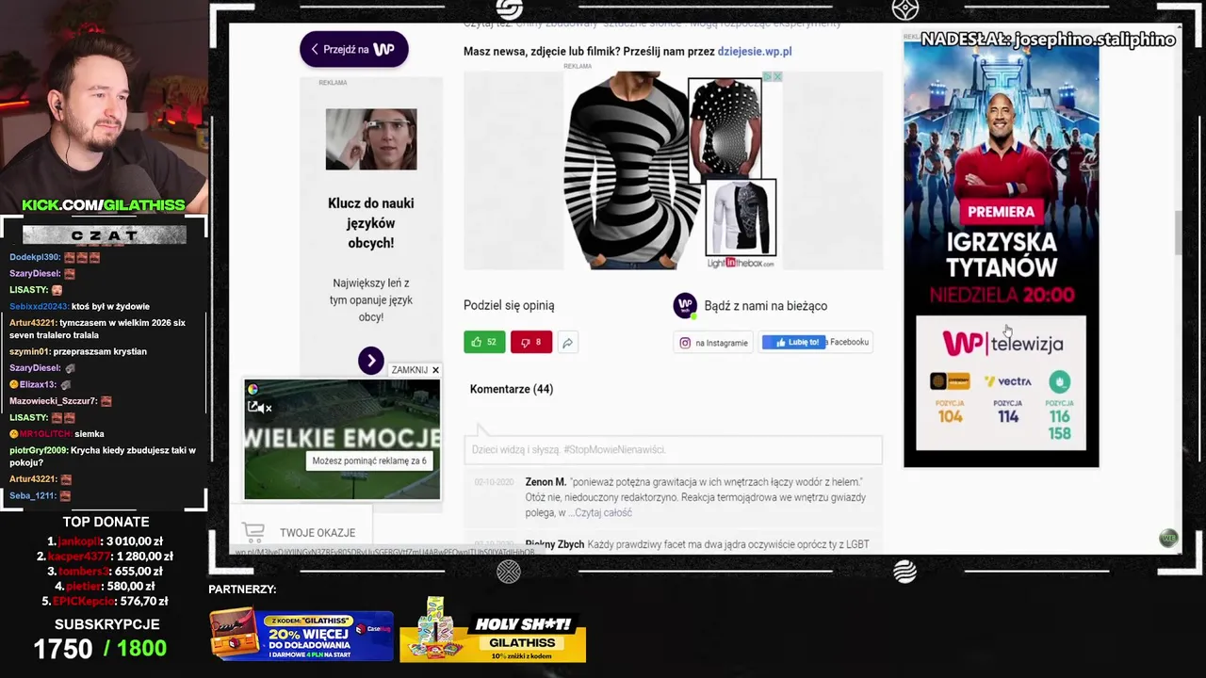
Task: Click the 'Przejdź na WP' purple button
Action: [x=354, y=49]
